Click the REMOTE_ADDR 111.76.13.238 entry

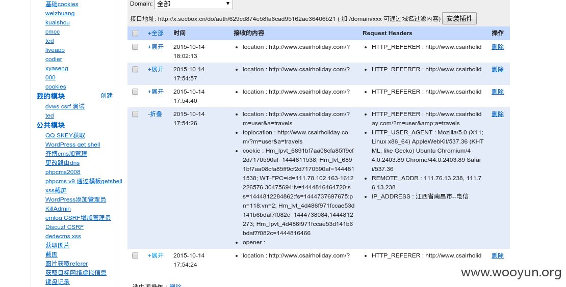426,183
